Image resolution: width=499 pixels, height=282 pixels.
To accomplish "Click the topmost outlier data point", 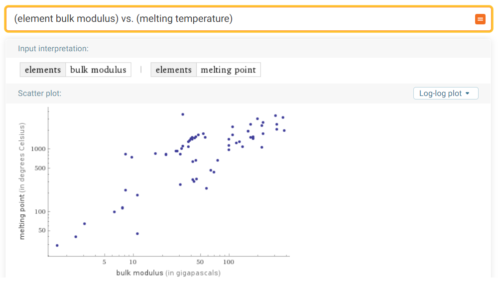I will click(183, 114).
